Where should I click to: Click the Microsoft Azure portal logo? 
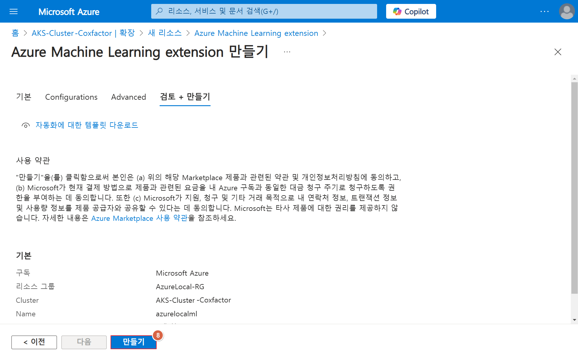click(69, 12)
